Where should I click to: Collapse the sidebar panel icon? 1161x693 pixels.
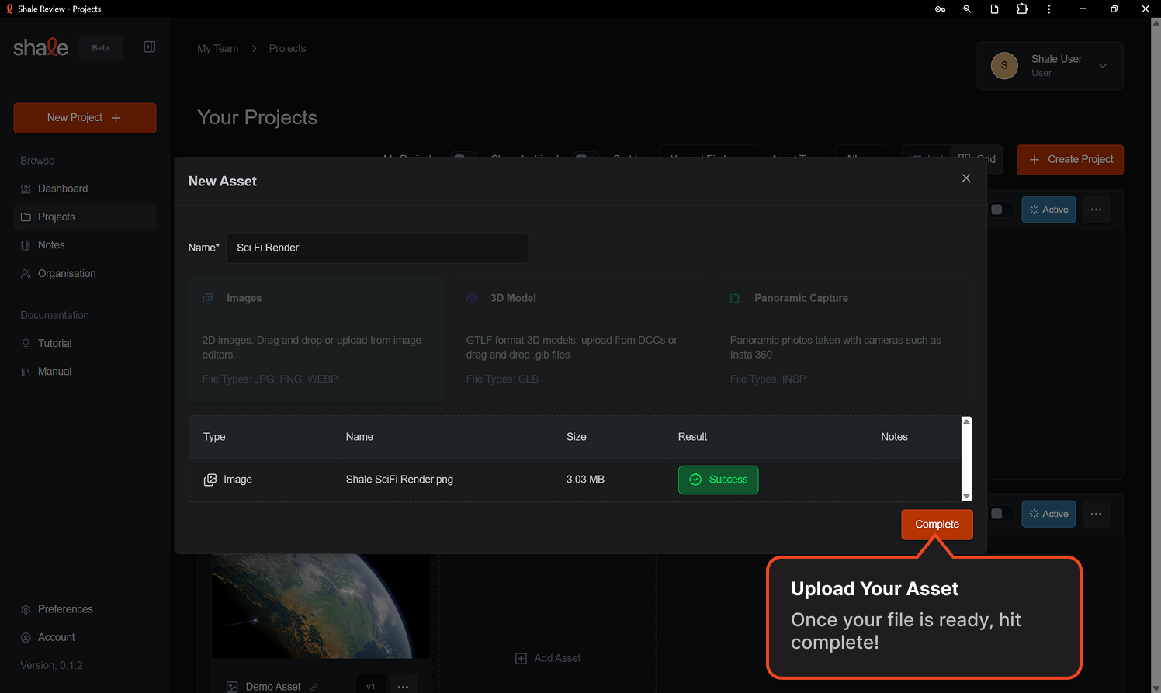[150, 47]
